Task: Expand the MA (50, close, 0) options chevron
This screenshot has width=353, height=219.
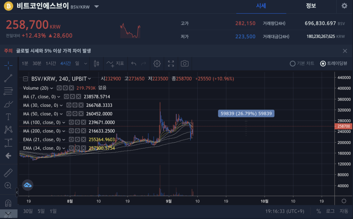Action: [x=61, y=114]
